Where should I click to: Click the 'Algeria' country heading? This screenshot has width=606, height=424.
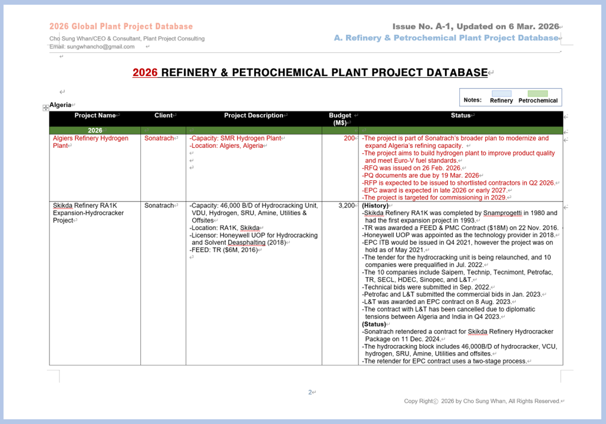(x=60, y=105)
